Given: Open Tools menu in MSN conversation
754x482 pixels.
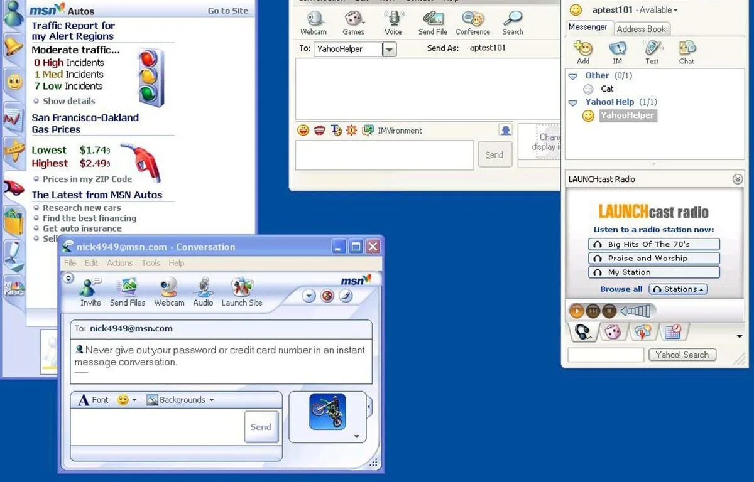Looking at the screenshot, I should 151,263.
